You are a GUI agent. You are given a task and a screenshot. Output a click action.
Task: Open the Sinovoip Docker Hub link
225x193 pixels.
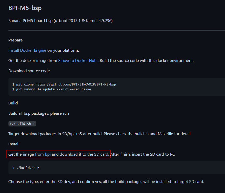[77, 61]
